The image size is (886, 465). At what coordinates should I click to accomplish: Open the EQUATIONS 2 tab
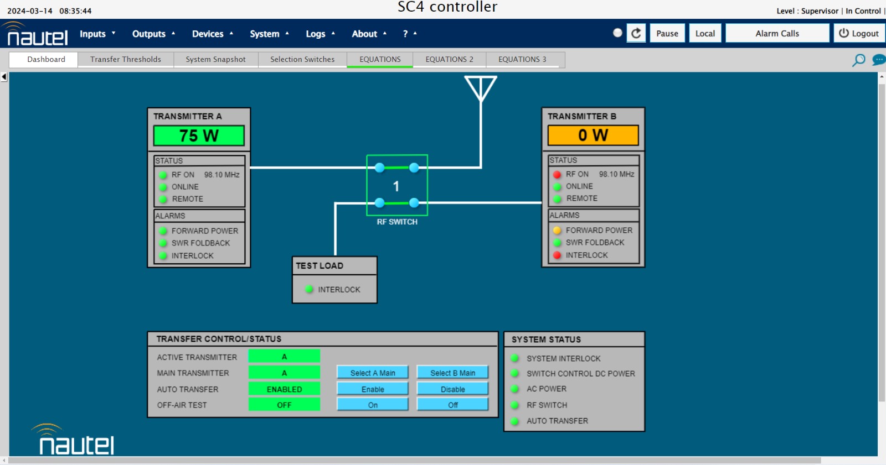tap(449, 59)
